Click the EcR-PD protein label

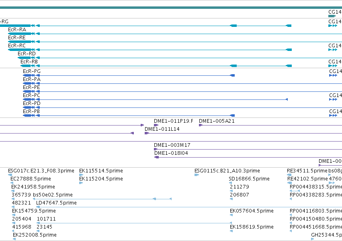click(x=32, y=103)
